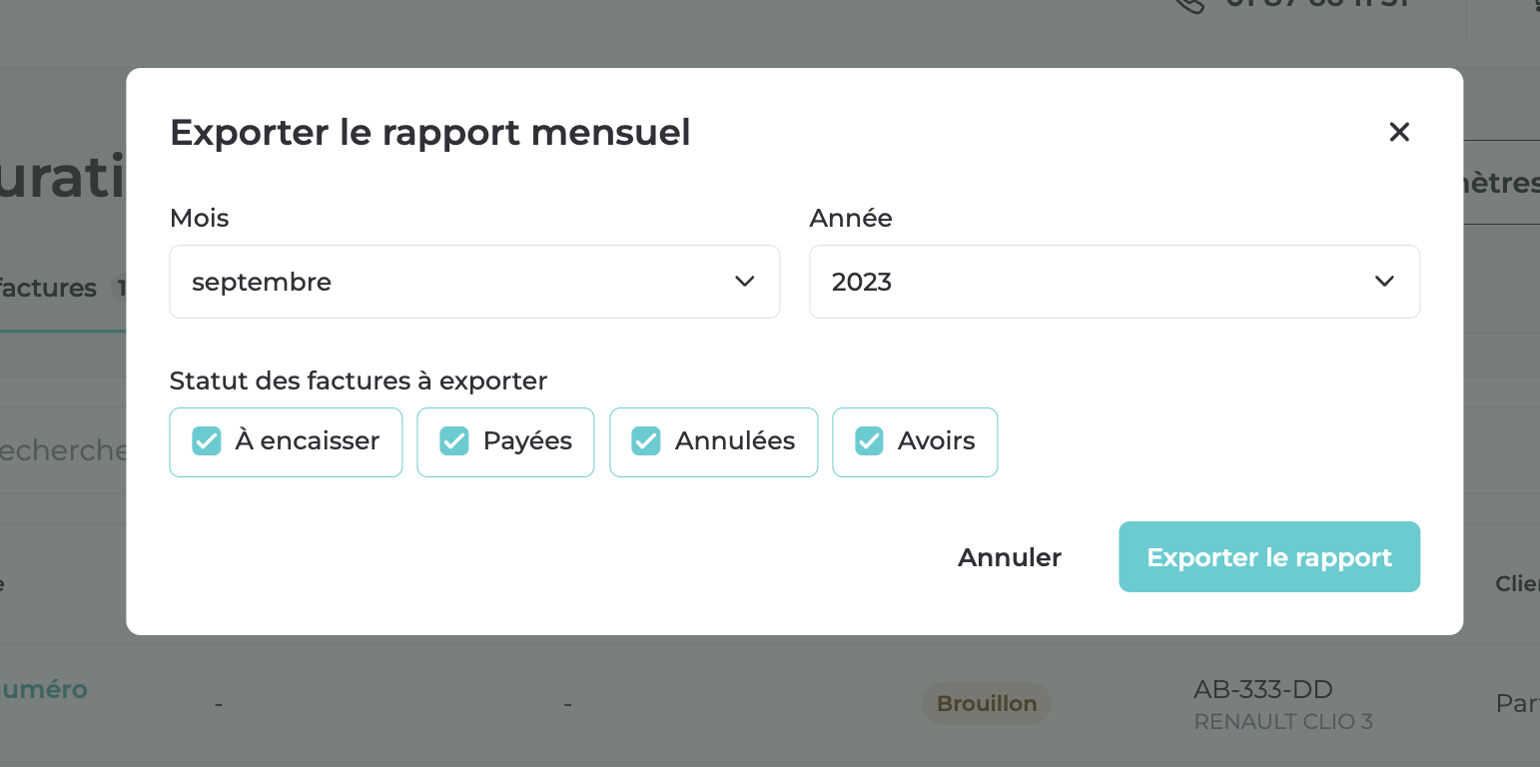The image size is (1540, 767).
Task: Click the chevron arrow in the Année field
Action: coord(1384,282)
